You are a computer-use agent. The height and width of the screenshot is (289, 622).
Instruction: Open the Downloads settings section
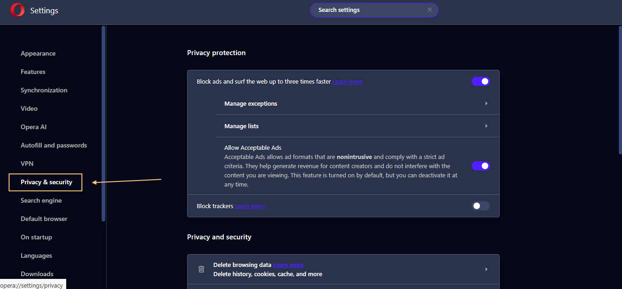point(37,274)
